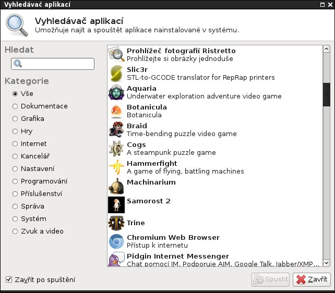Choose the Správa category

(28, 206)
